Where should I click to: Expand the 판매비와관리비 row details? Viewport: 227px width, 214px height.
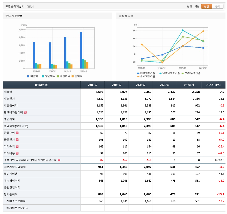25,112
